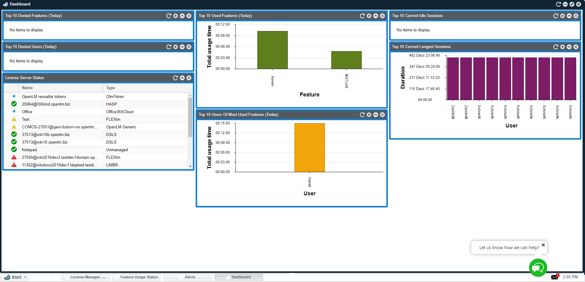585x282 pixels.
Task: Open settings for Top 10 Used Features
Action: tap(369, 16)
